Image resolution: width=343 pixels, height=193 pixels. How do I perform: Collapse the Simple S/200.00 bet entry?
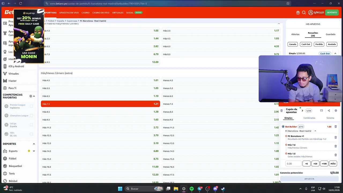tap(335, 53)
